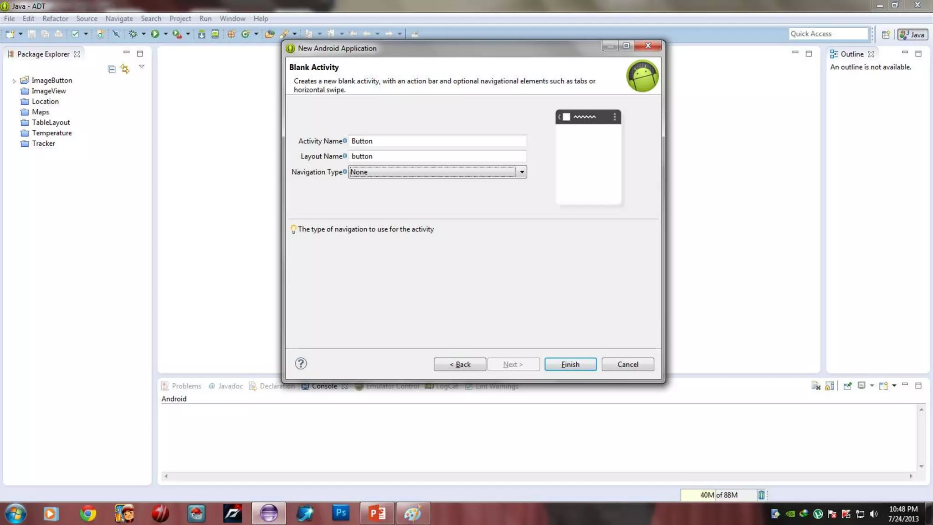
Task: Expand the ImageButton project tree
Action: click(14, 81)
